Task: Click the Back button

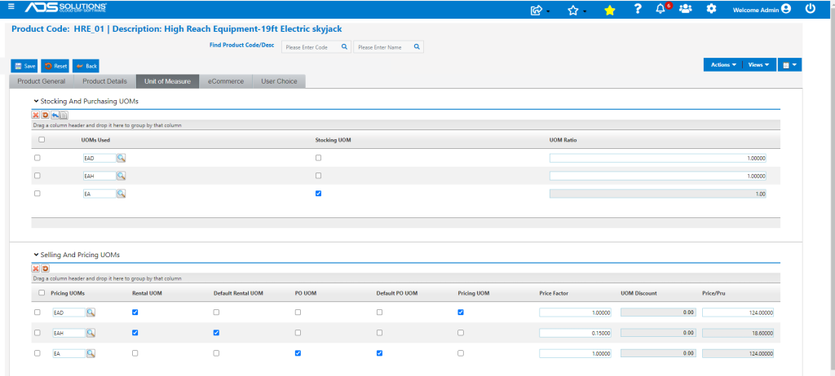Action: click(86, 66)
